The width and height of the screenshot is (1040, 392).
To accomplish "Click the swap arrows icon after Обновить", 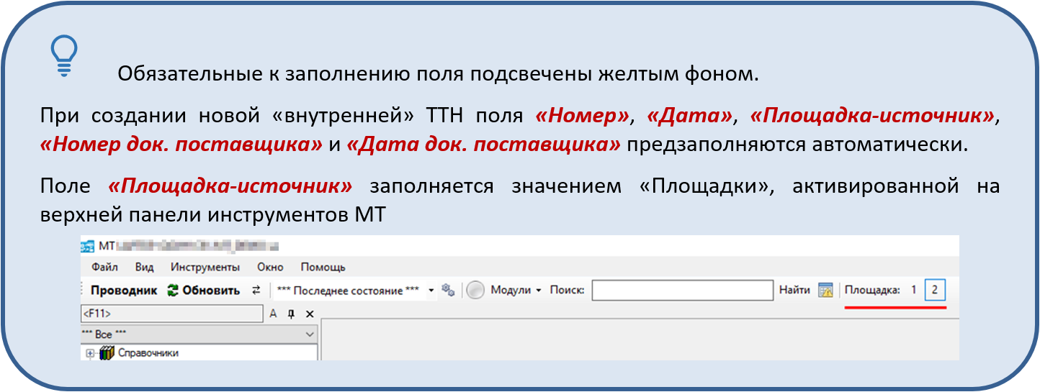I will pyautogui.click(x=256, y=291).
